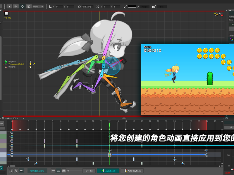Toggle alphabetic sort order A-B icon
This screenshot has height=175, width=234.
pos(16,171)
